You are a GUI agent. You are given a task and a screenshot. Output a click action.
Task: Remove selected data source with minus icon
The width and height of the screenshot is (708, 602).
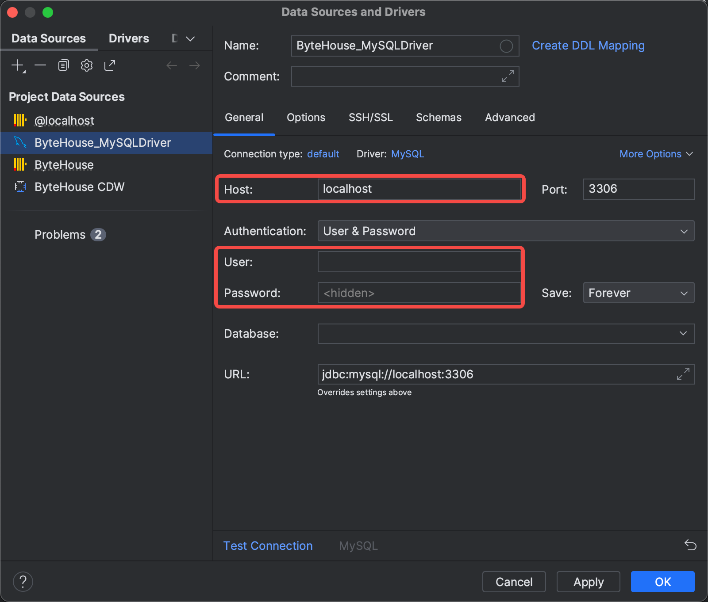click(40, 65)
